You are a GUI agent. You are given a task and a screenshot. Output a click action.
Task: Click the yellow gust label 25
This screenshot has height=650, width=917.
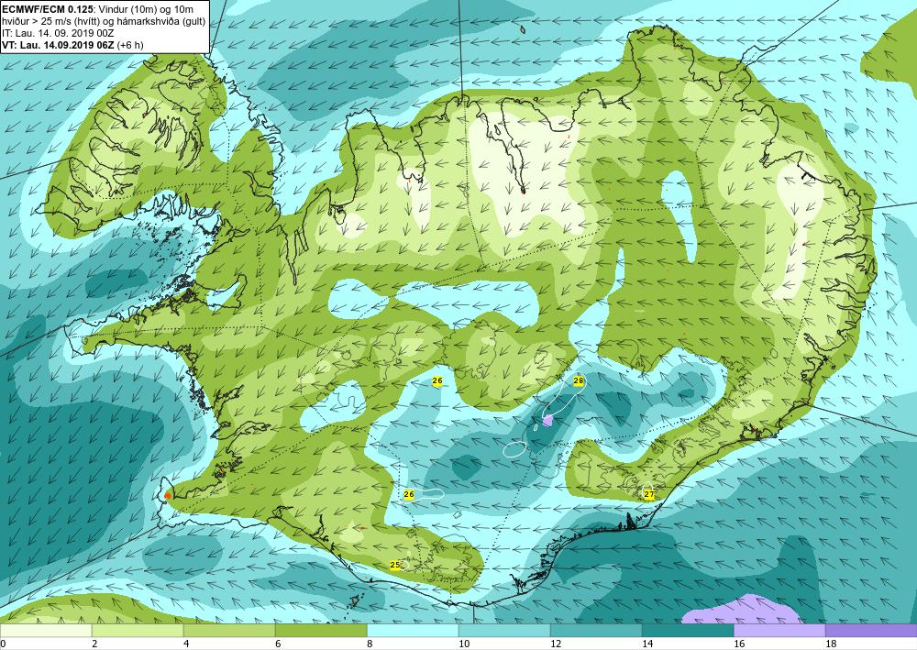395,565
